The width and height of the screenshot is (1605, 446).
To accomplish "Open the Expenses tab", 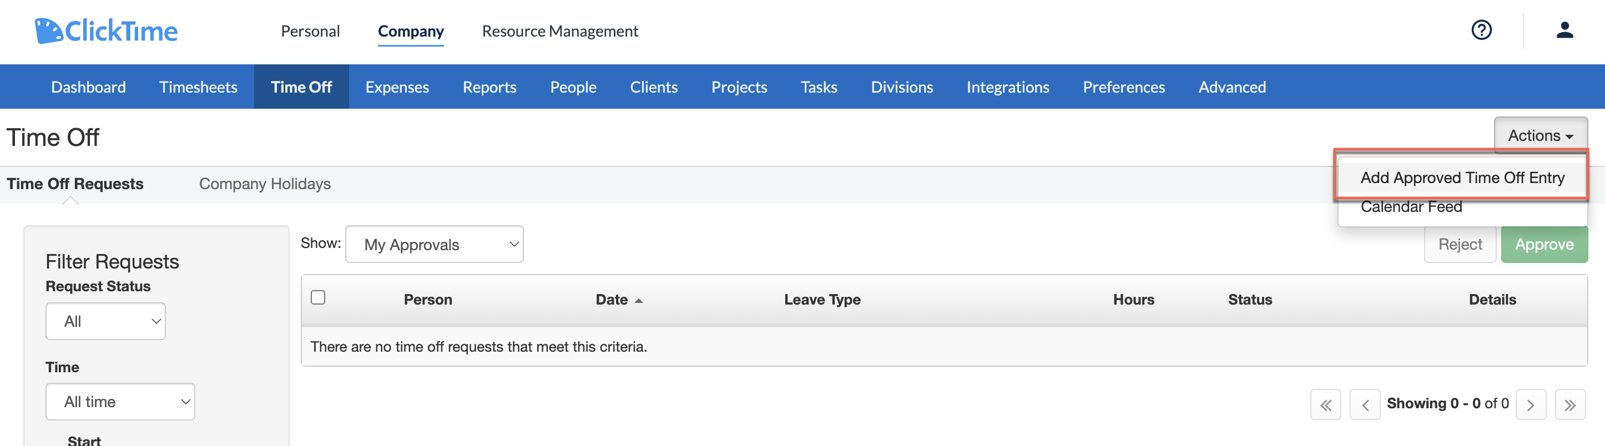I will point(397,87).
